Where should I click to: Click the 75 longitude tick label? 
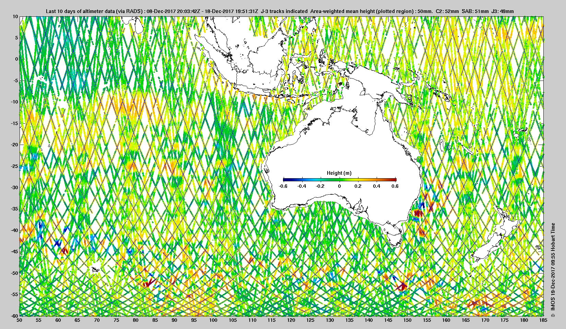point(116,320)
